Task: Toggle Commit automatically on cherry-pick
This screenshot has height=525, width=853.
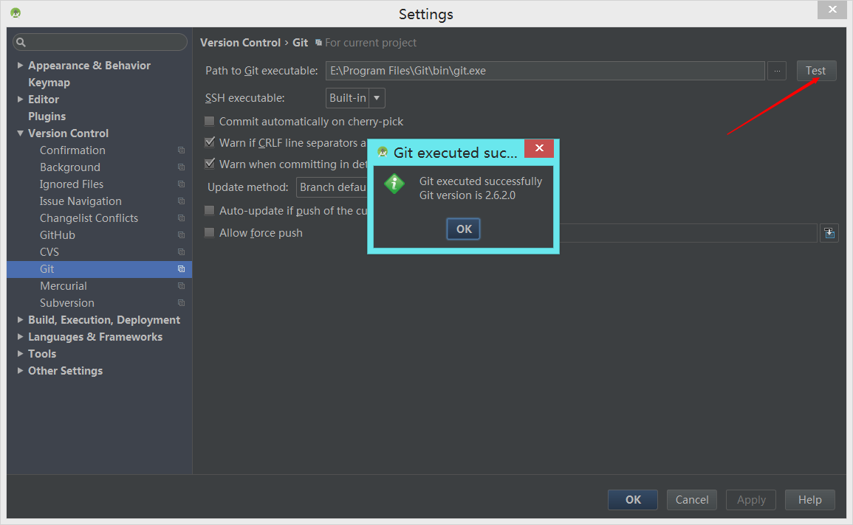Action: point(210,121)
